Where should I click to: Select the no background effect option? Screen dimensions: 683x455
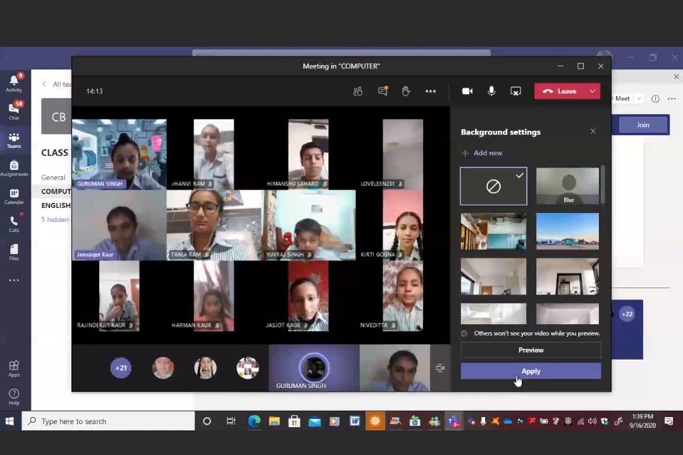pyautogui.click(x=493, y=186)
